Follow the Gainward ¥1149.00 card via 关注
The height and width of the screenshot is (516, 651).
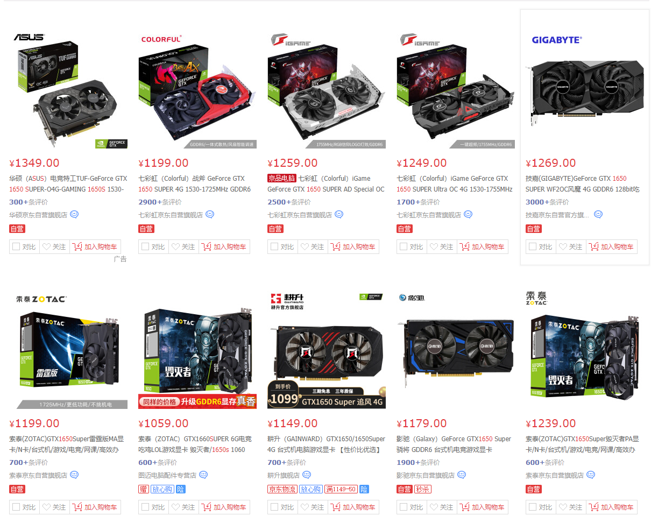point(311,507)
